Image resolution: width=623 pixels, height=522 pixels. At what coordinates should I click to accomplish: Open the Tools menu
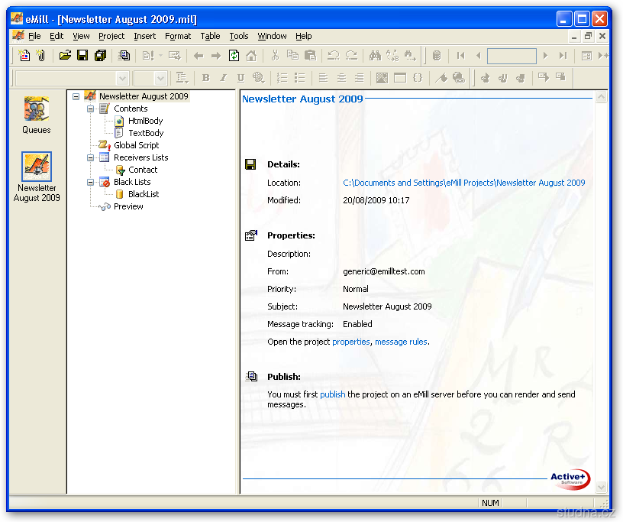click(239, 36)
